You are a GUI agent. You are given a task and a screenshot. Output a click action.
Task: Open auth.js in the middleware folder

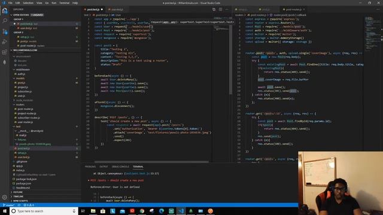[22, 74]
